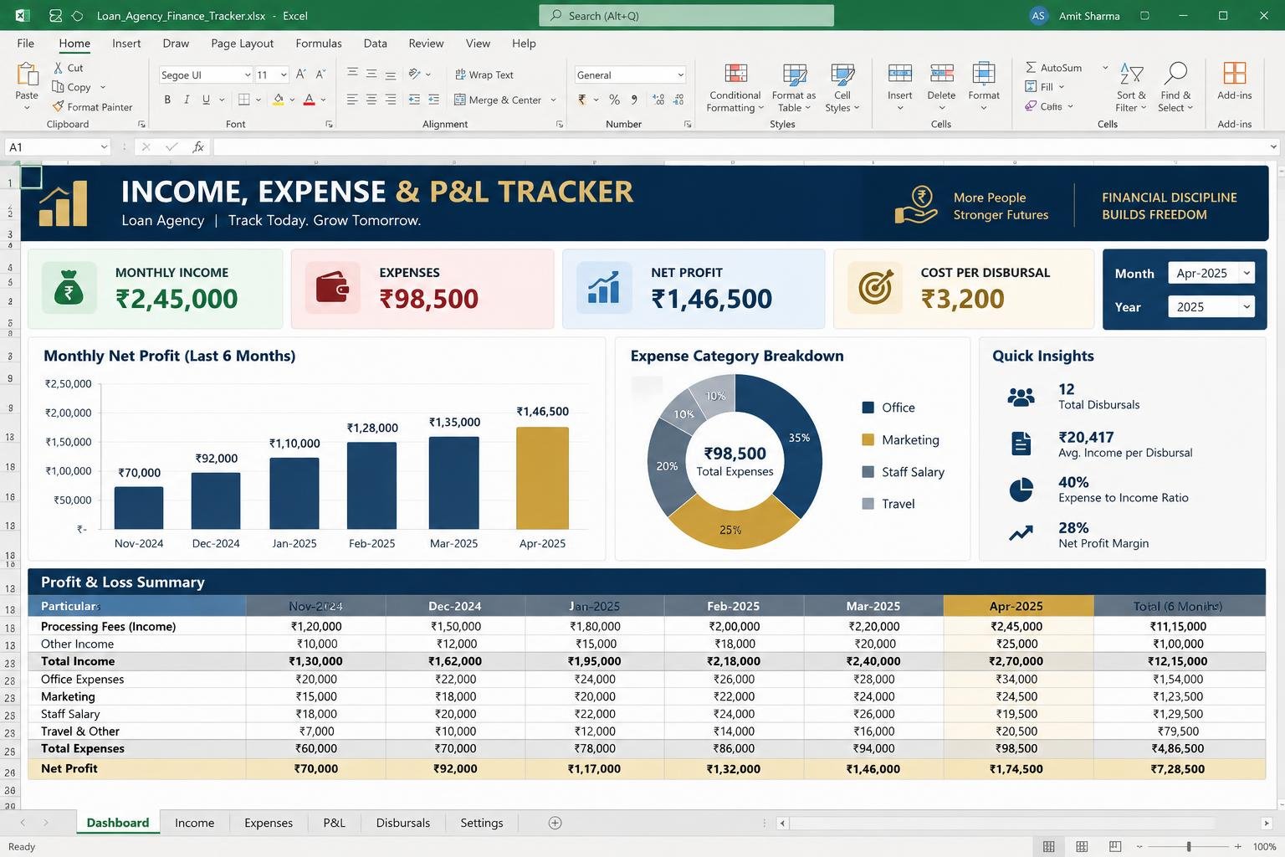This screenshot has width=1285, height=857.
Task: Click the Insert cells icon
Action: pyautogui.click(x=900, y=74)
